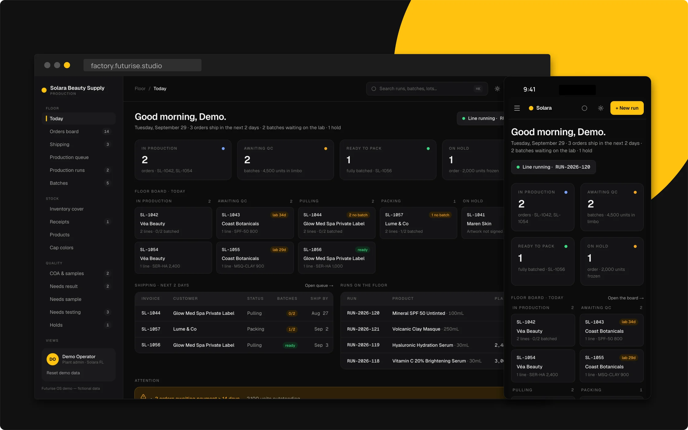Screen dimensions: 688x430
Task: Open Receipts sidebar item
Action: [79, 222]
